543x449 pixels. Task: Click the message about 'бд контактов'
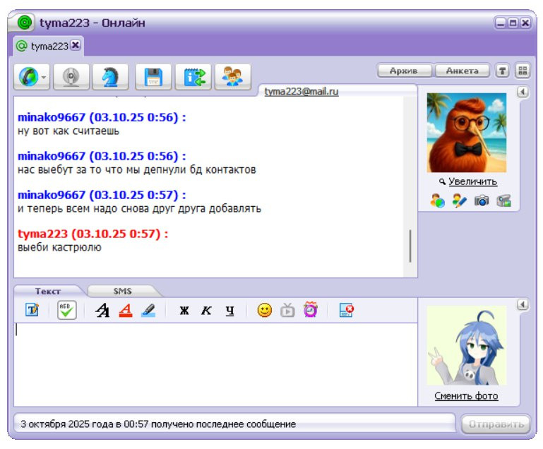pyautogui.click(x=137, y=170)
